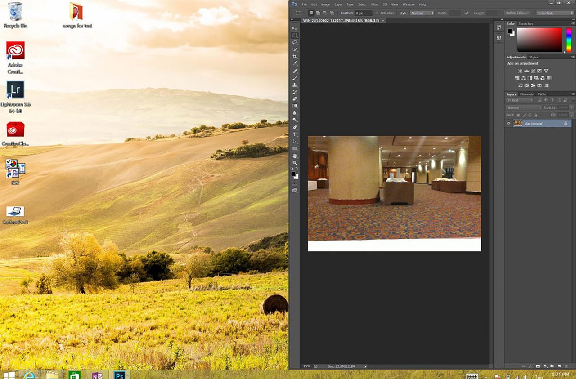This screenshot has width=576, height=379.
Task: Add a Brightness/Contrast adjustment
Action: (520, 71)
